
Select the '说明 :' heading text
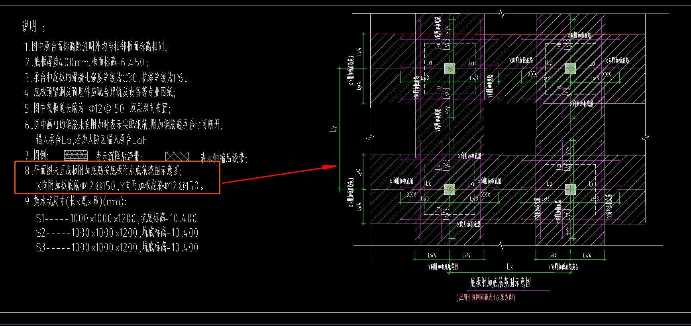(x=33, y=27)
